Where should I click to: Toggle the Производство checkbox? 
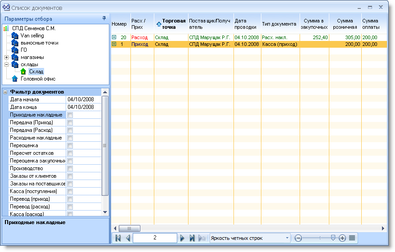(x=70, y=168)
